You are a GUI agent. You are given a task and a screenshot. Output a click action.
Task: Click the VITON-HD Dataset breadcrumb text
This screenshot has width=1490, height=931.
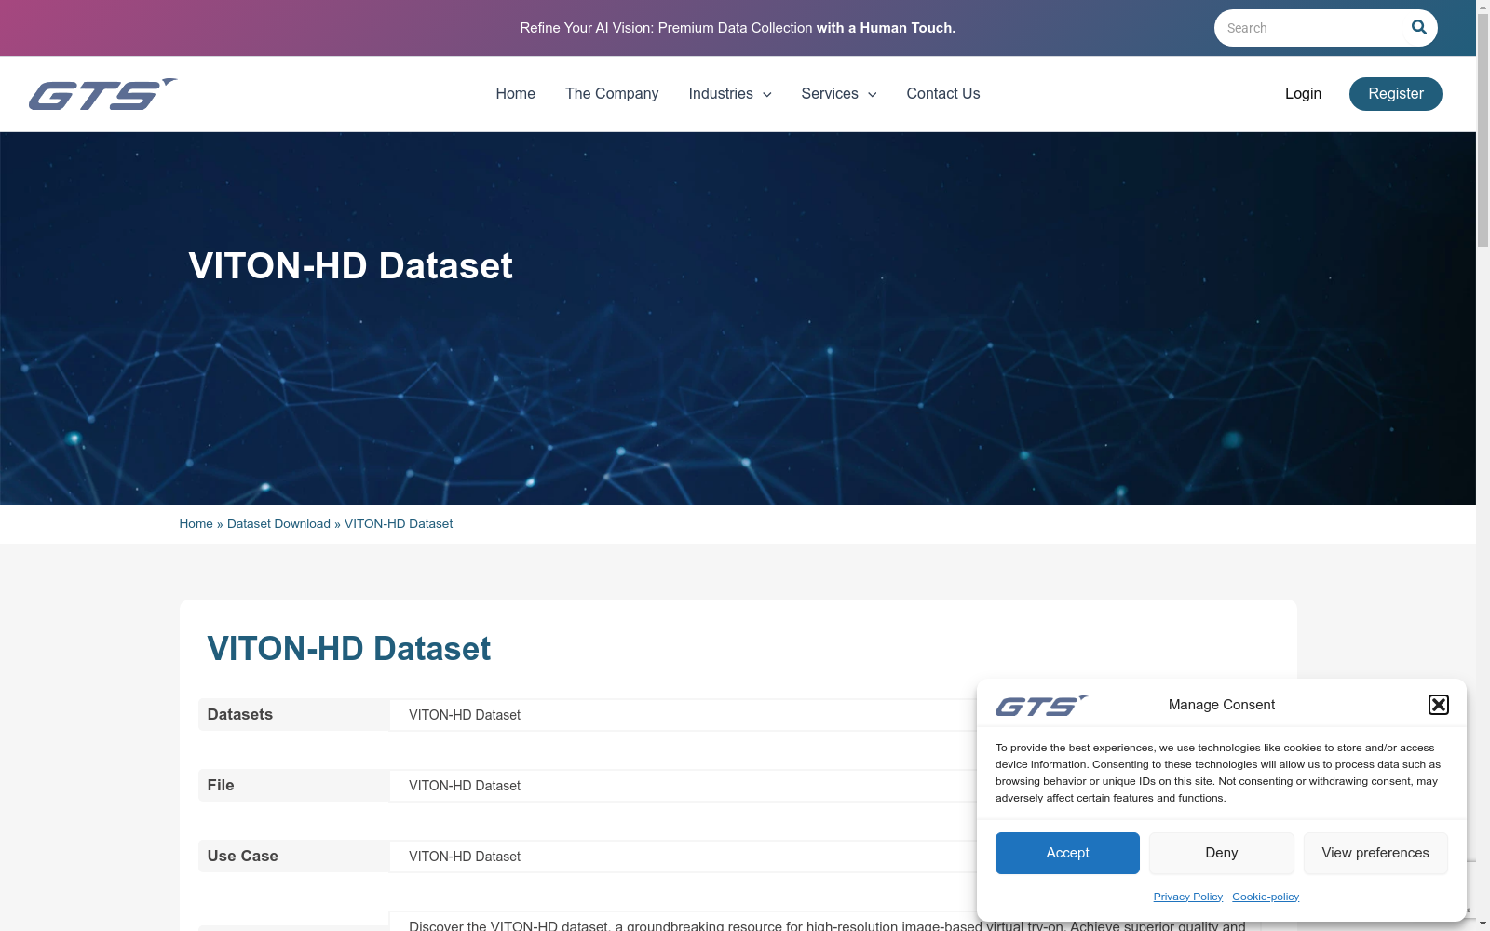(x=399, y=524)
